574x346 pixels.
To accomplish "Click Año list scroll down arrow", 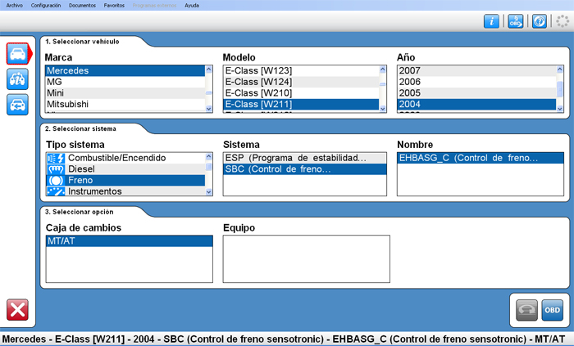I will click(x=560, y=109).
